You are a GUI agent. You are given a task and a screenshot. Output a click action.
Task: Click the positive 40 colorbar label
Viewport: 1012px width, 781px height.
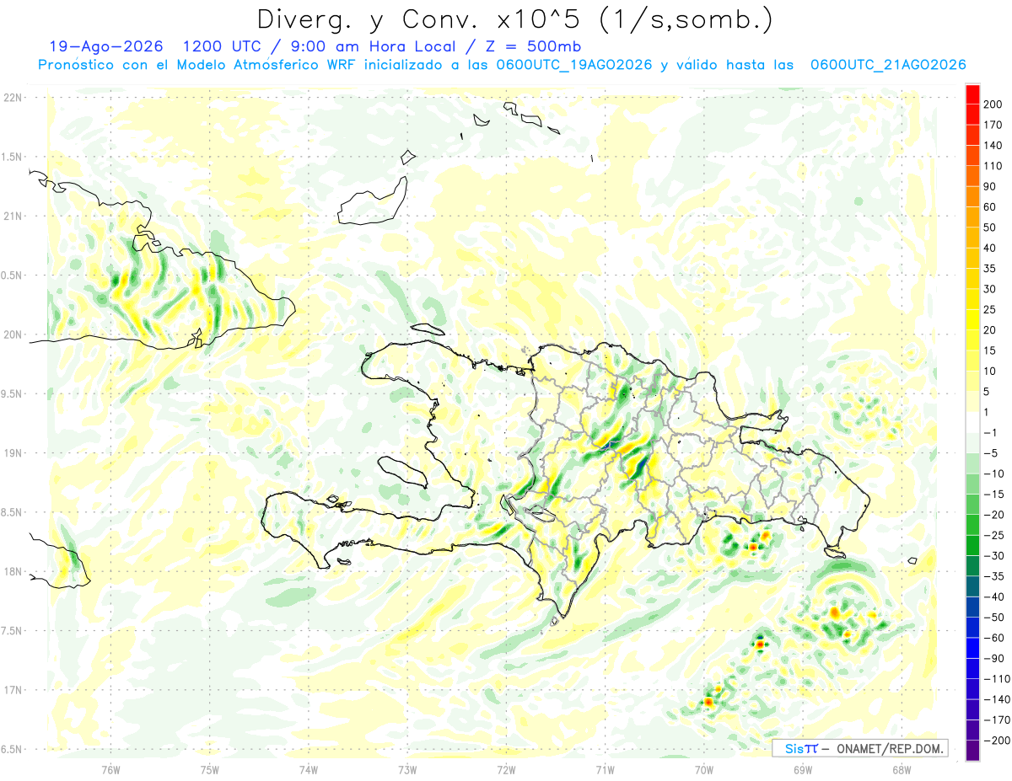pos(990,249)
